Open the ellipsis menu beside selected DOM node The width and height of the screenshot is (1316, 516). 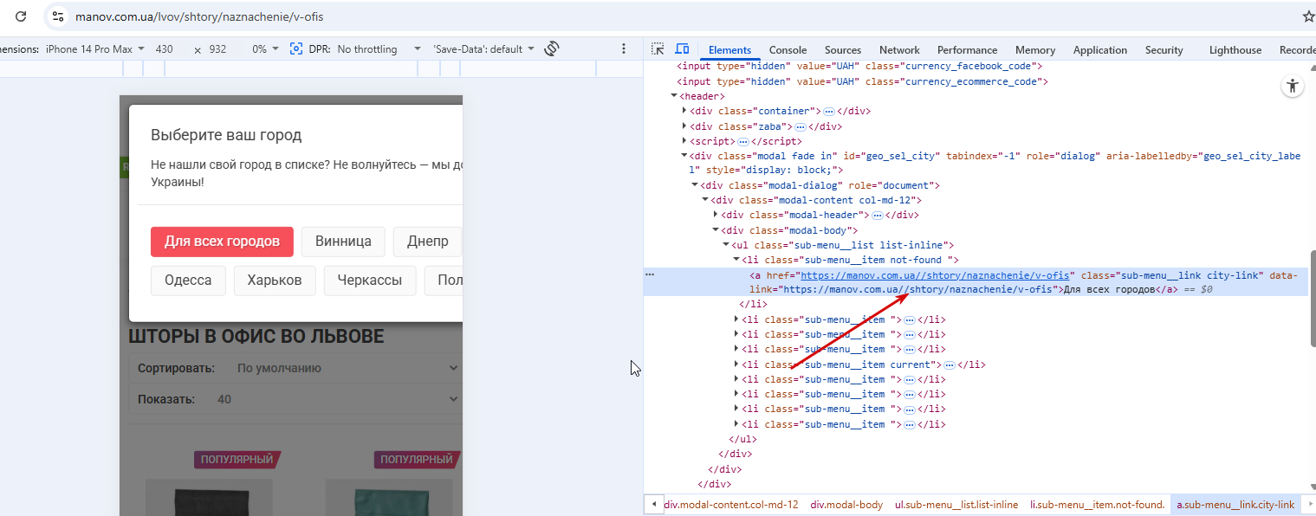point(651,274)
